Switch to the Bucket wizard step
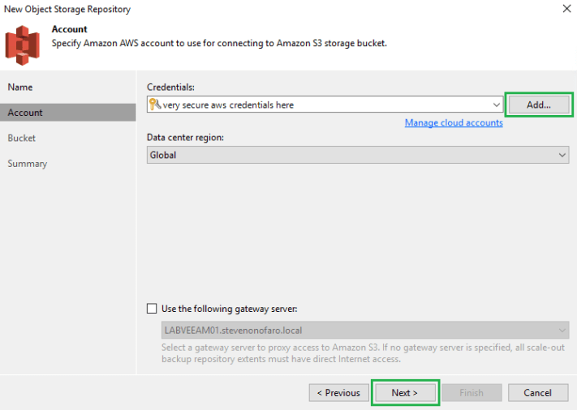577x410 pixels. pyautogui.click(x=22, y=138)
